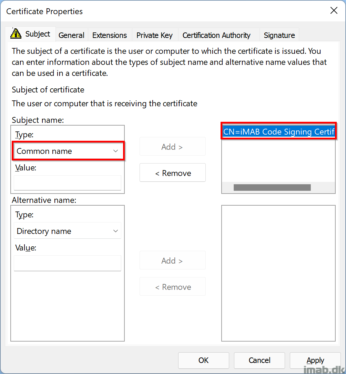The height and width of the screenshot is (374, 346).
Task: Expand the Directory name type dropdown
Action: point(68,231)
